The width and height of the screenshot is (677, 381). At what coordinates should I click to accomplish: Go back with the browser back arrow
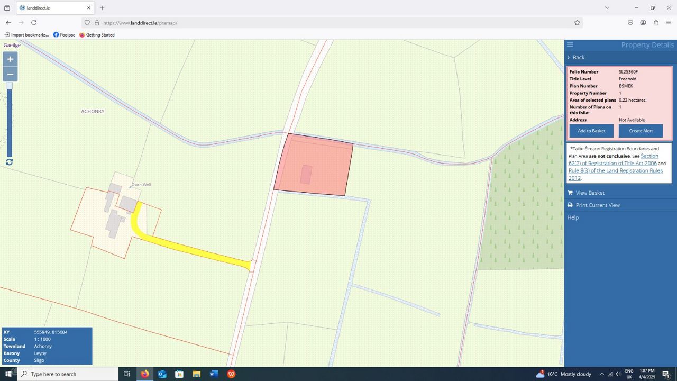pyautogui.click(x=8, y=23)
